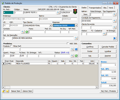This screenshot has width=120, height=100.
Task: Click the Excluir button
Action: click(x=90, y=51)
